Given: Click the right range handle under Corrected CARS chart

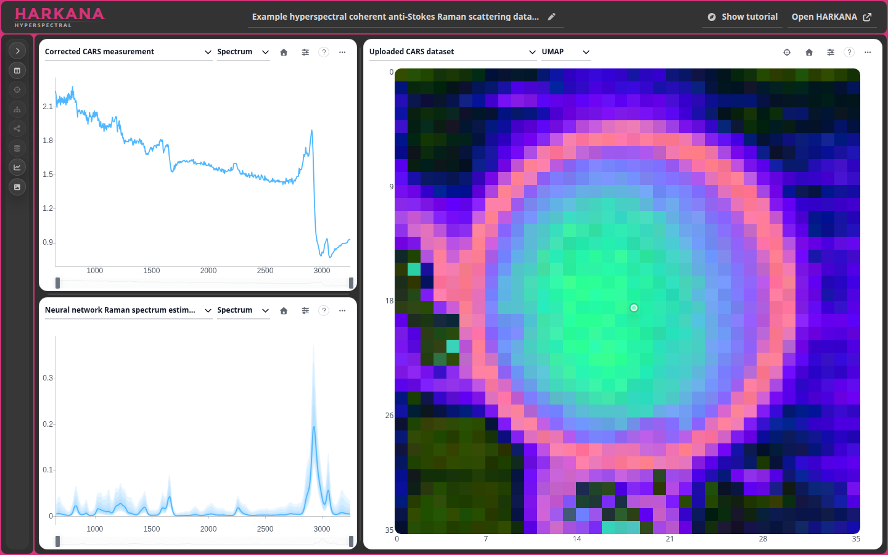Looking at the screenshot, I should [351, 282].
